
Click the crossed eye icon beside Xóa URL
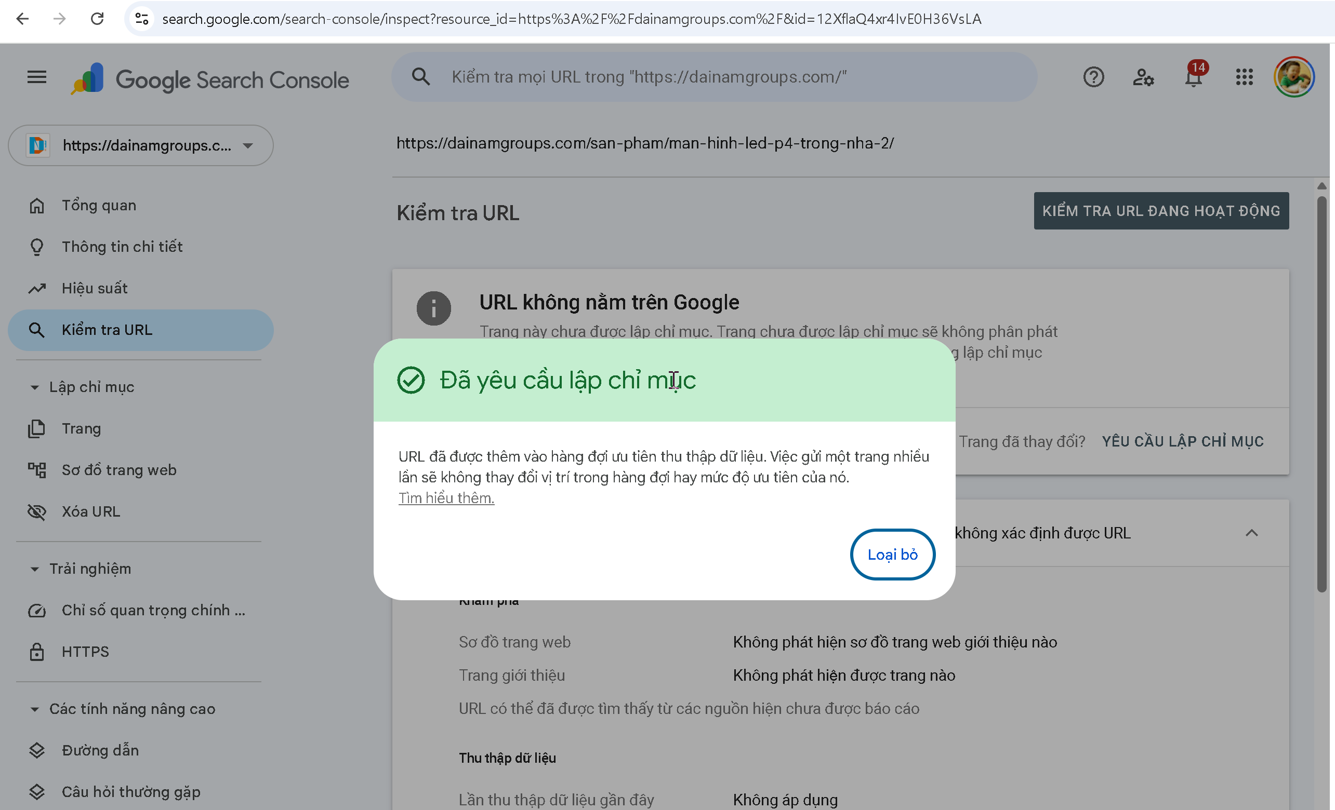click(36, 511)
